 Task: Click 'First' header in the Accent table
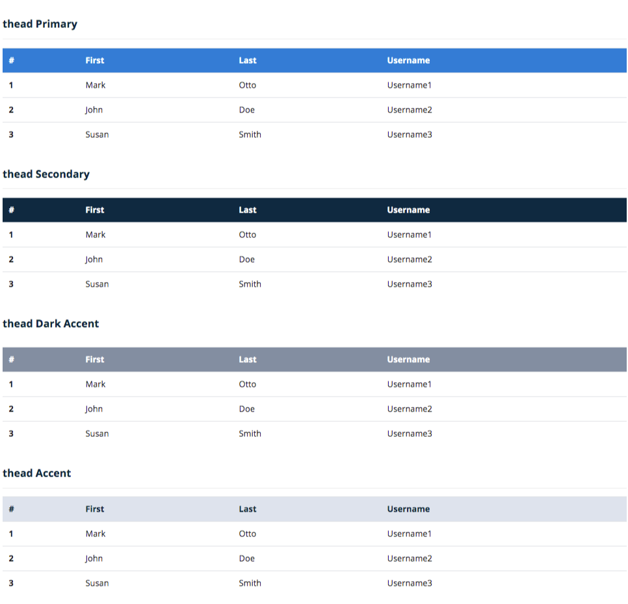pyautogui.click(x=94, y=509)
